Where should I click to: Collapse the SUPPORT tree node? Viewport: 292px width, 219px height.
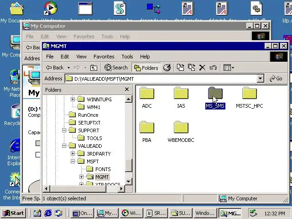[64, 130]
